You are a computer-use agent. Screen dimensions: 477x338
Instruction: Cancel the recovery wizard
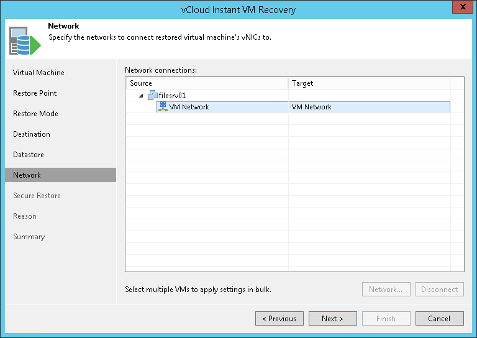pyautogui.click(x=439, y=319)
